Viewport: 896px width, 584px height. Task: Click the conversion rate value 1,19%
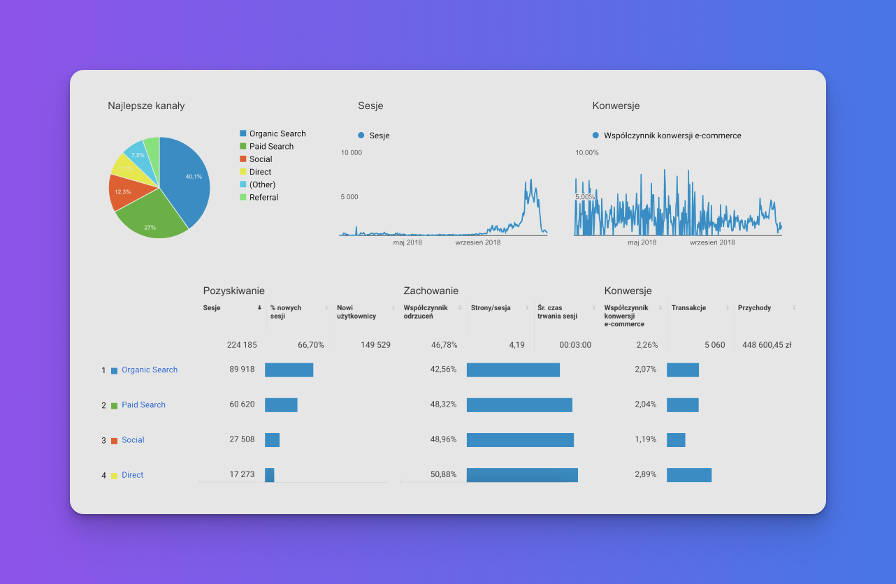click(646, 440)
